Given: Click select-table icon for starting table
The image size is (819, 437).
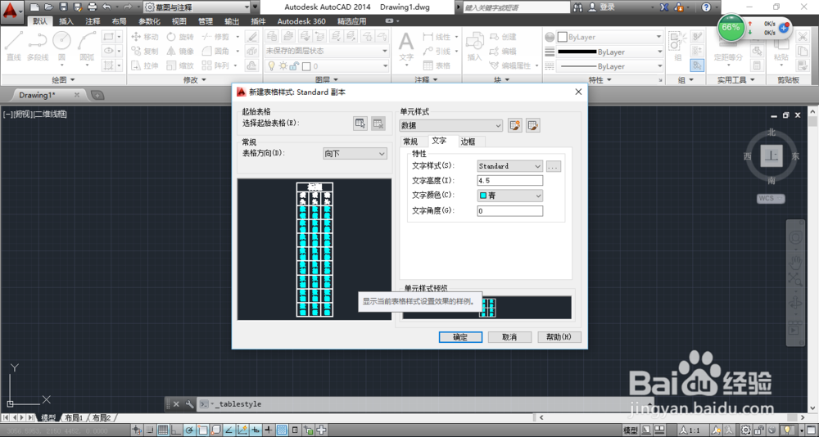Looking at the screenshot, I should pyautogui.click(x=360, y=124).
